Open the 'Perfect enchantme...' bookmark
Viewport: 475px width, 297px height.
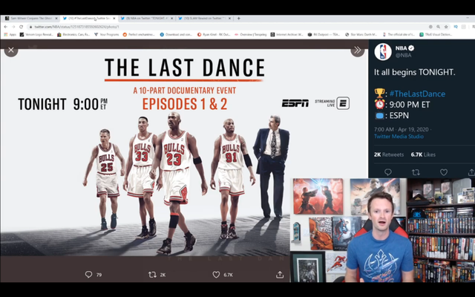point(139,35)
